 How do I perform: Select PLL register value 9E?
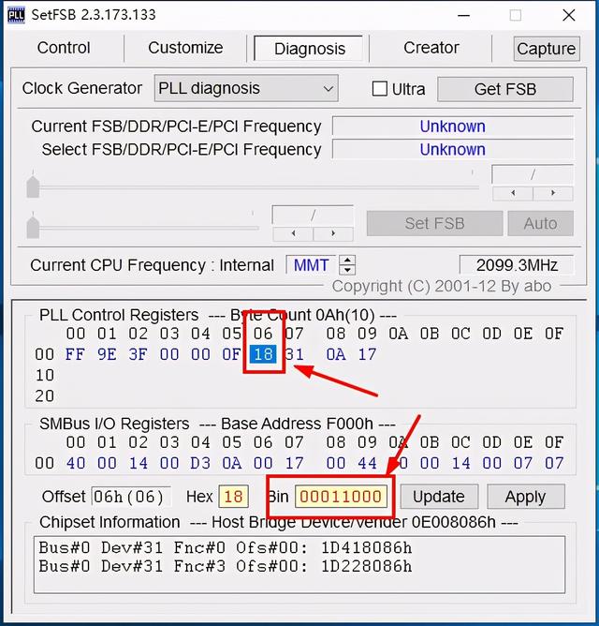[107, 354]
